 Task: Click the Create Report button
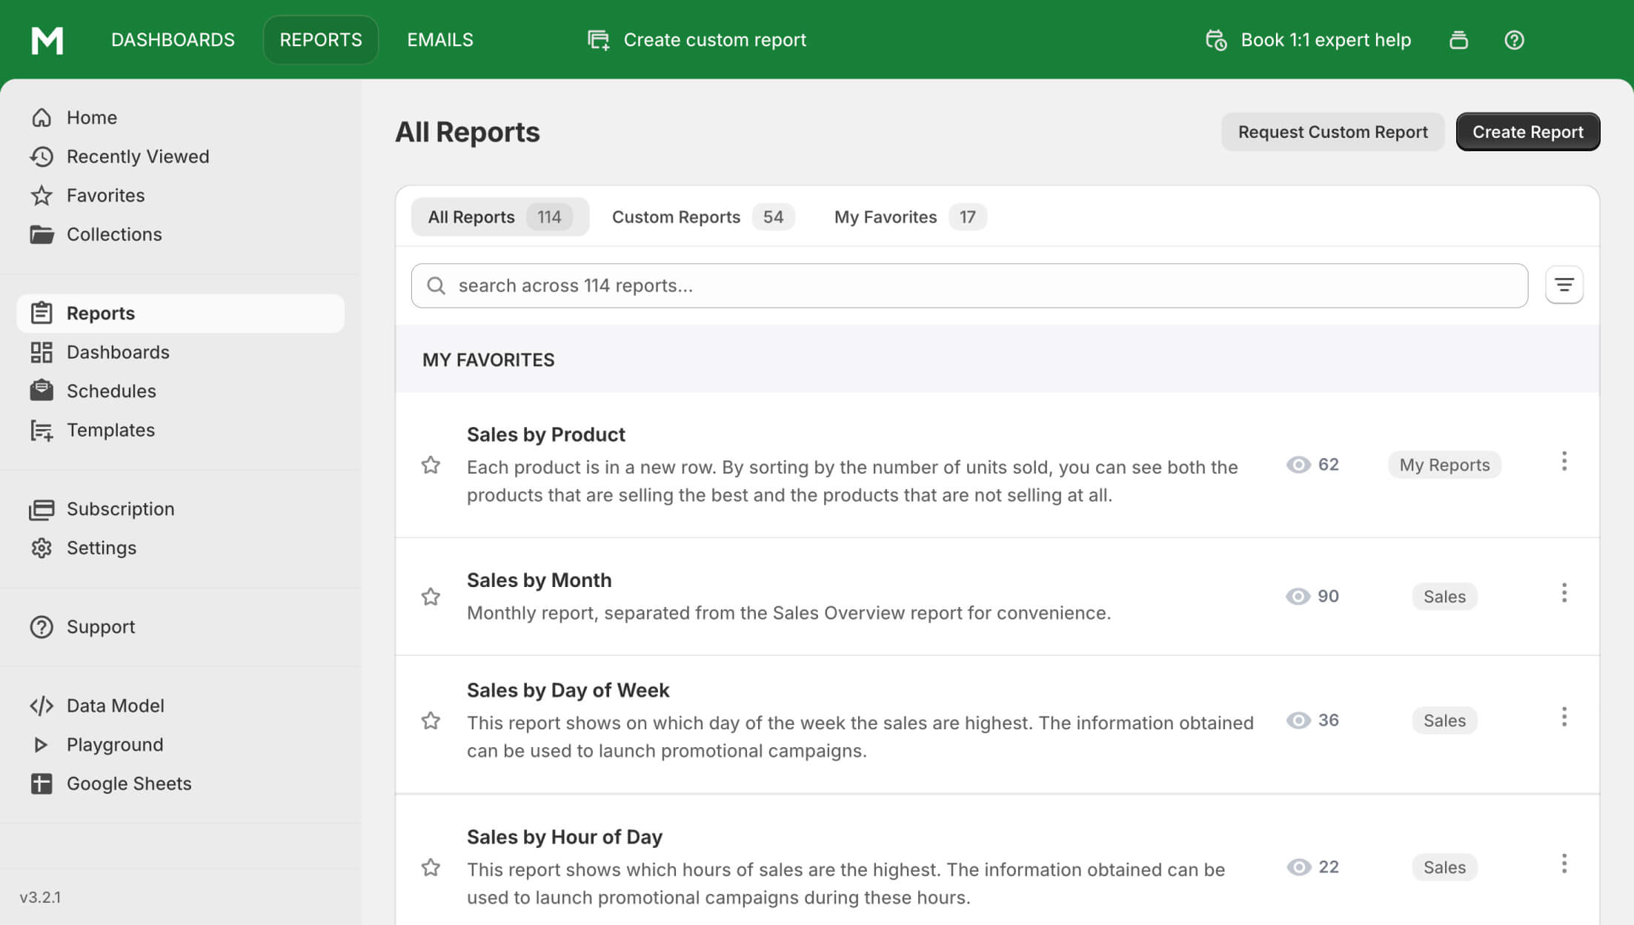[x=1527, y=132]
